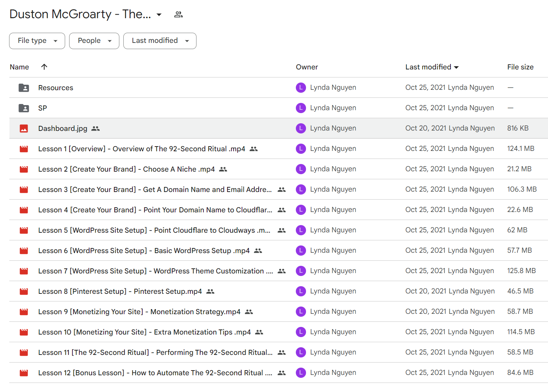Screen dimensions: 548x392
Task: Open the folder title dropdown arrow
Action: click(159, 15)
